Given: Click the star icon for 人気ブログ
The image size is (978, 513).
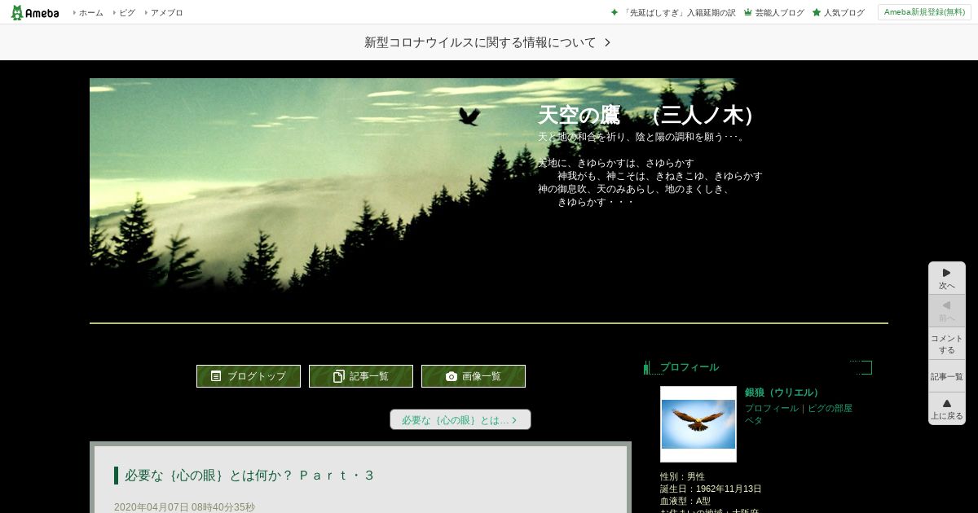Looking at the screenshot, I should (x=817, y=12).
